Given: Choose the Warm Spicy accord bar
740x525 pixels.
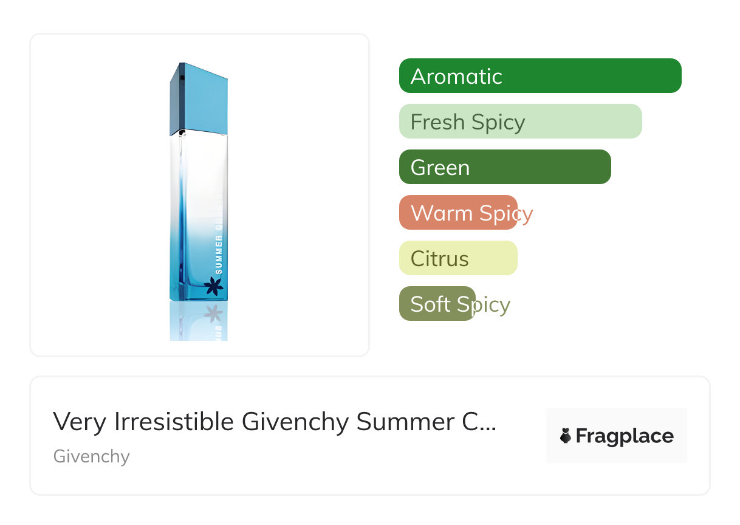Looking at the screenshot, I should point(457,213).
